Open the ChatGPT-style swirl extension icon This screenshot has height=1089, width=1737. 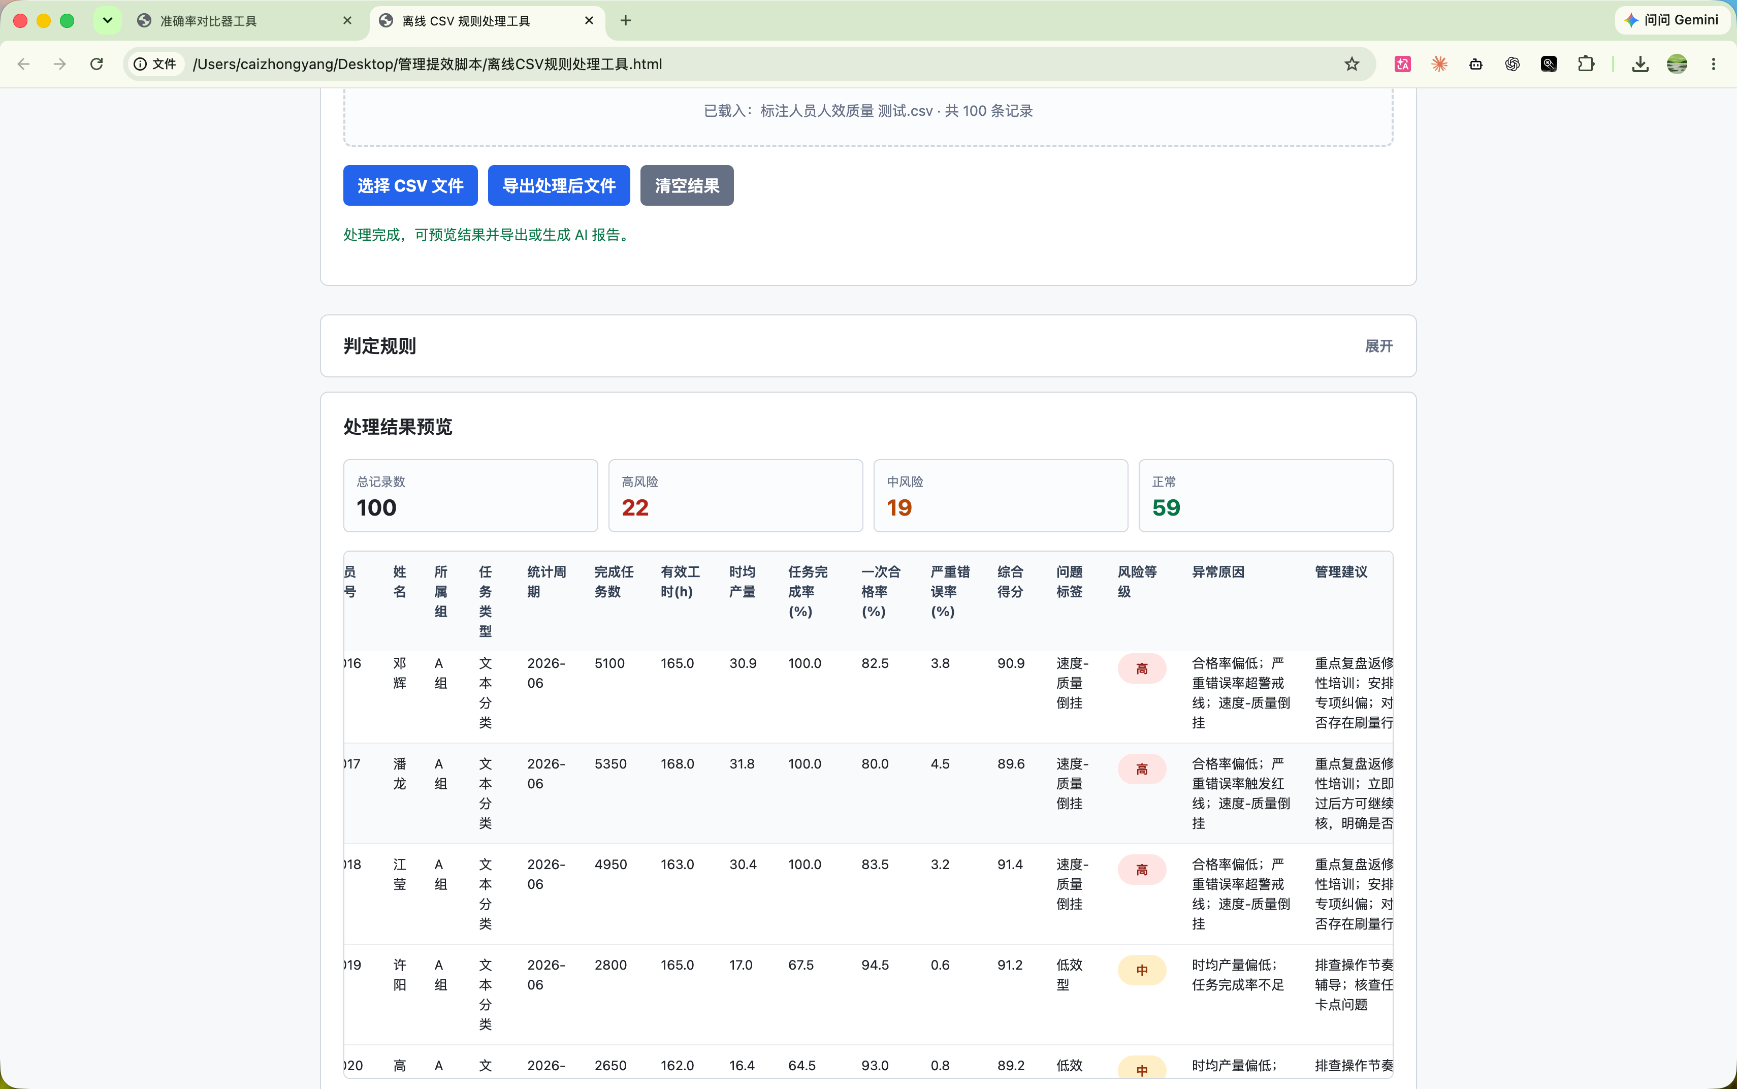1513,64
